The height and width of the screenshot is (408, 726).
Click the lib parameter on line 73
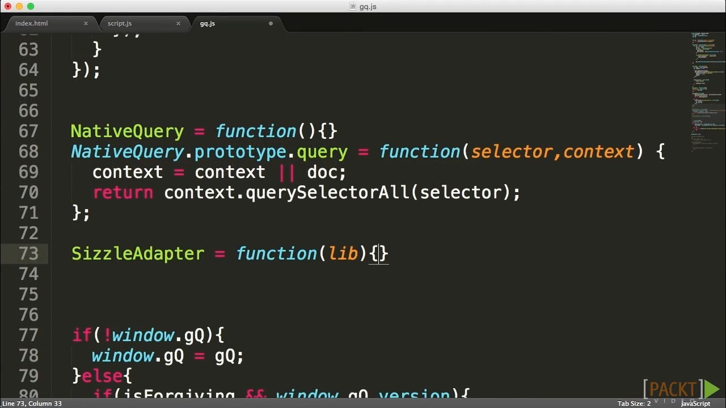[x=344, y=254]
